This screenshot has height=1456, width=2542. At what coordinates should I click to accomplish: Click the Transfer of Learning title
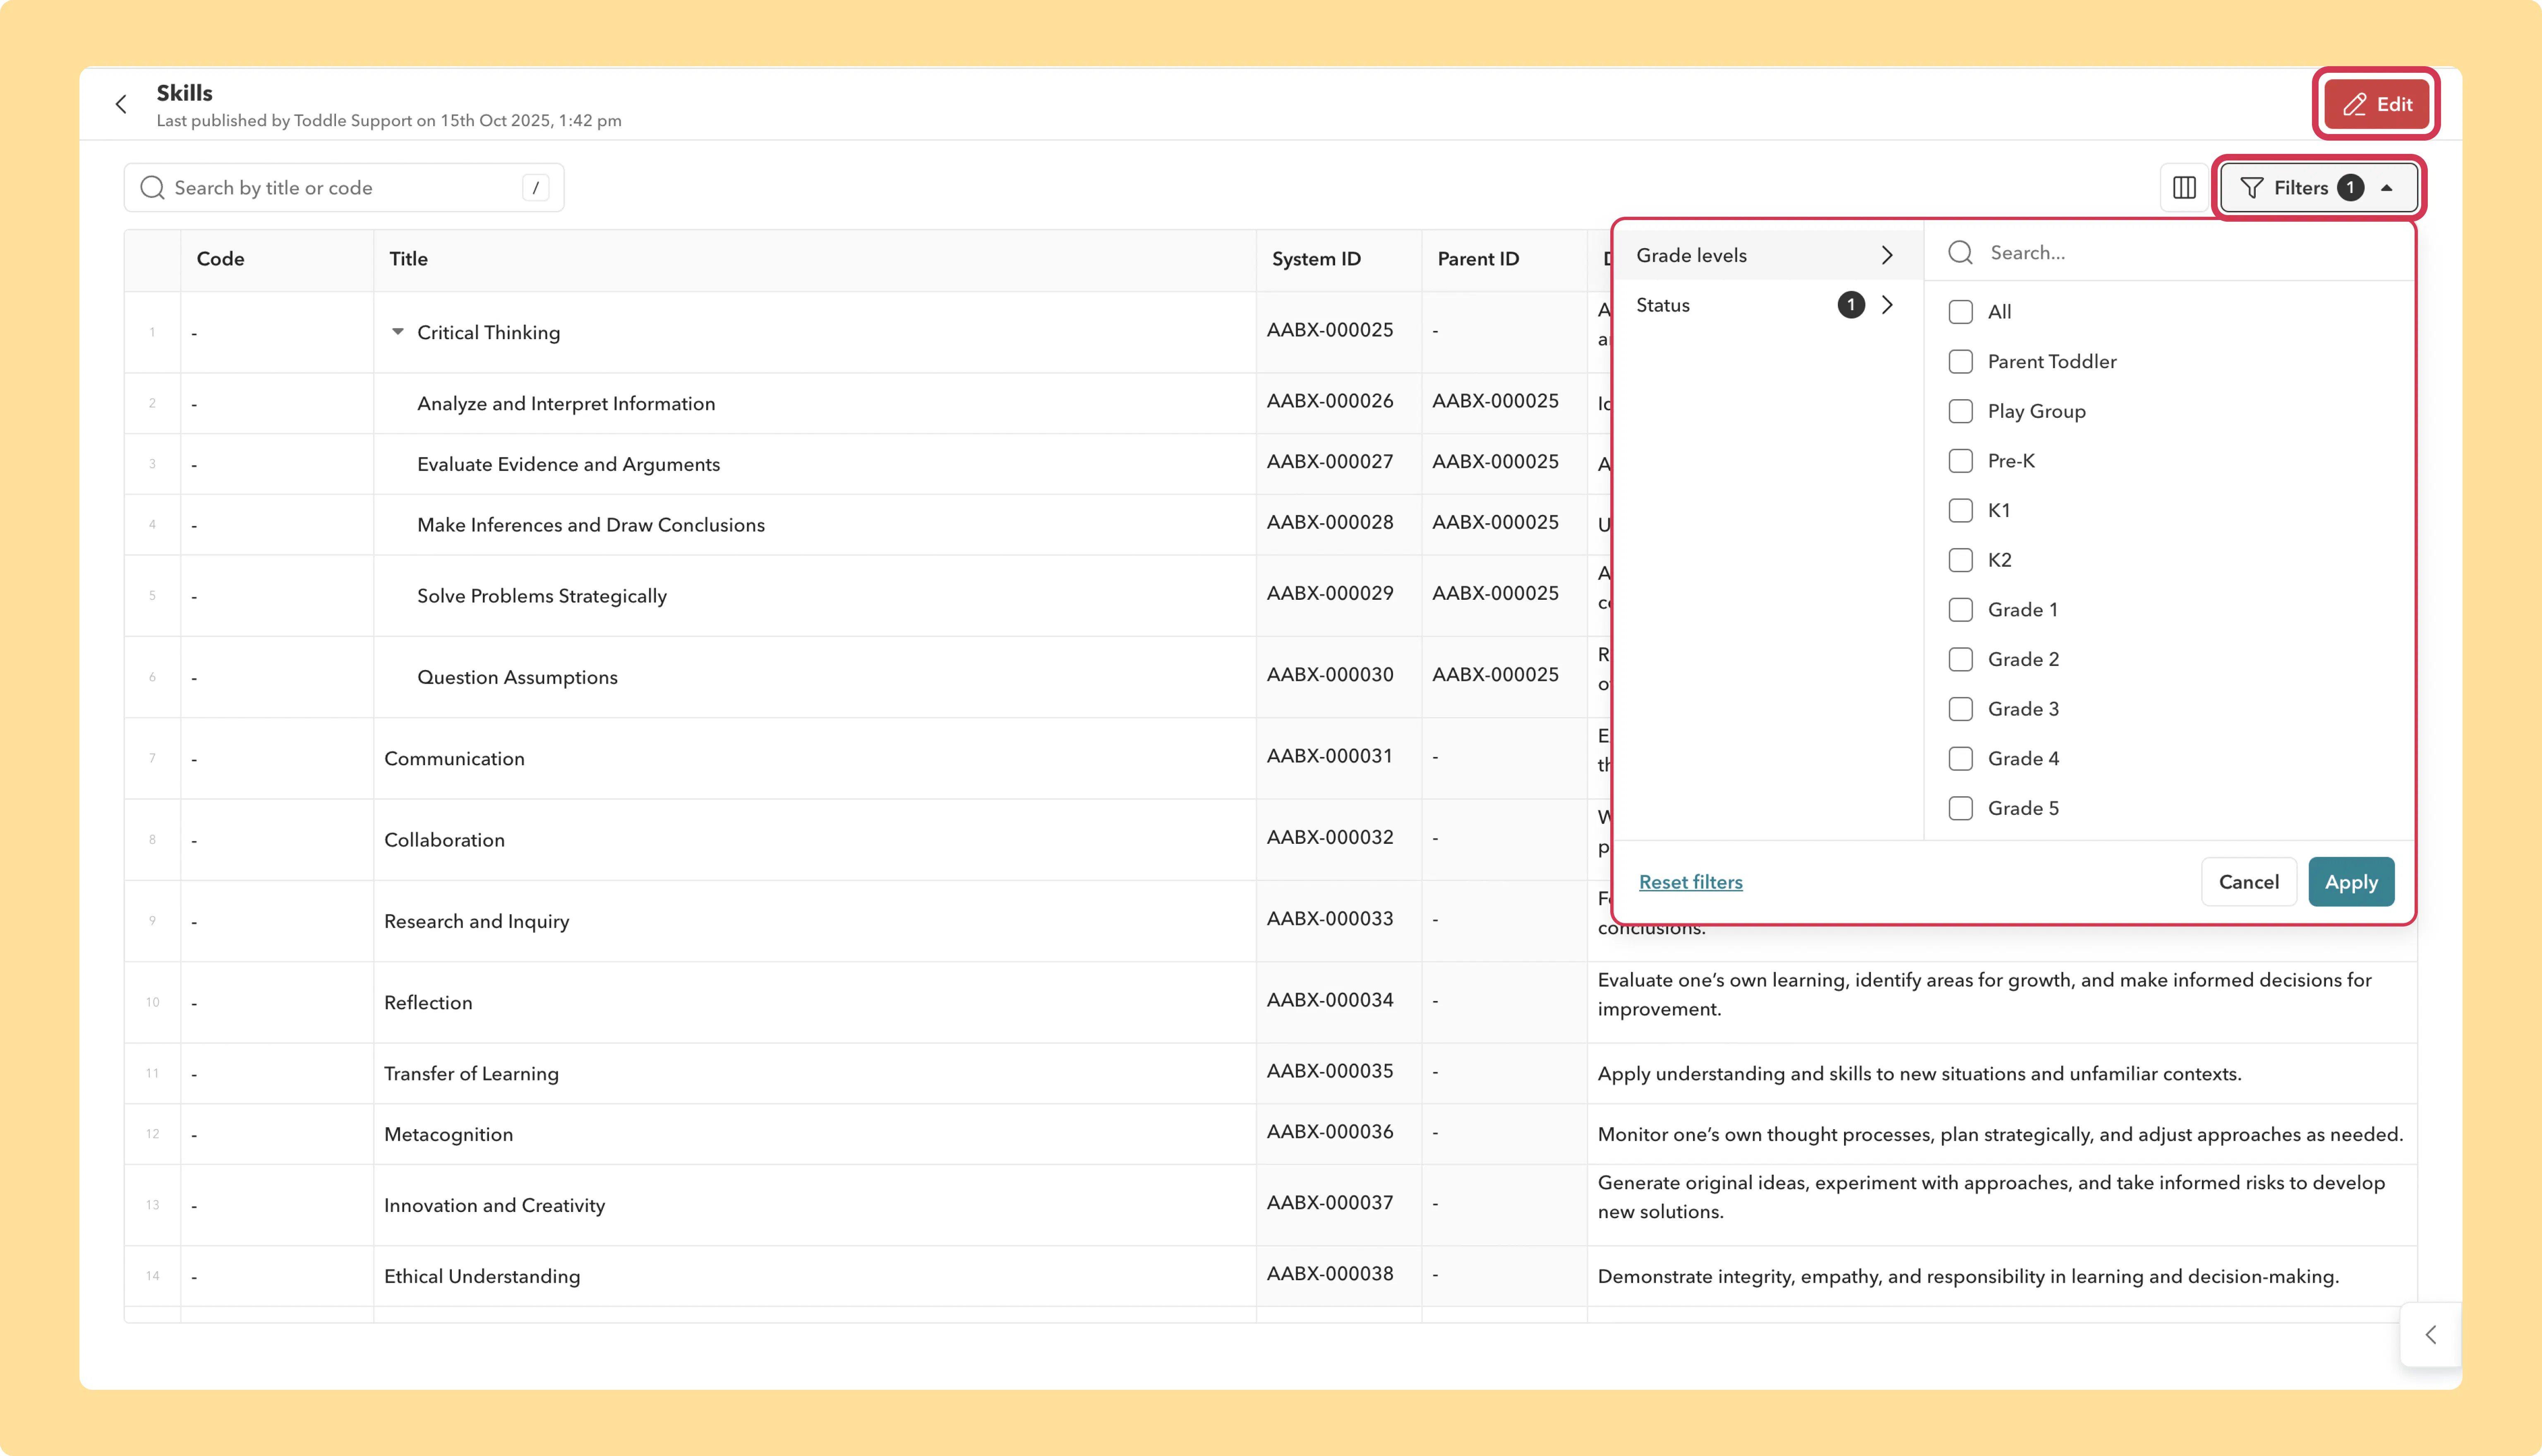coord(471,1074)
